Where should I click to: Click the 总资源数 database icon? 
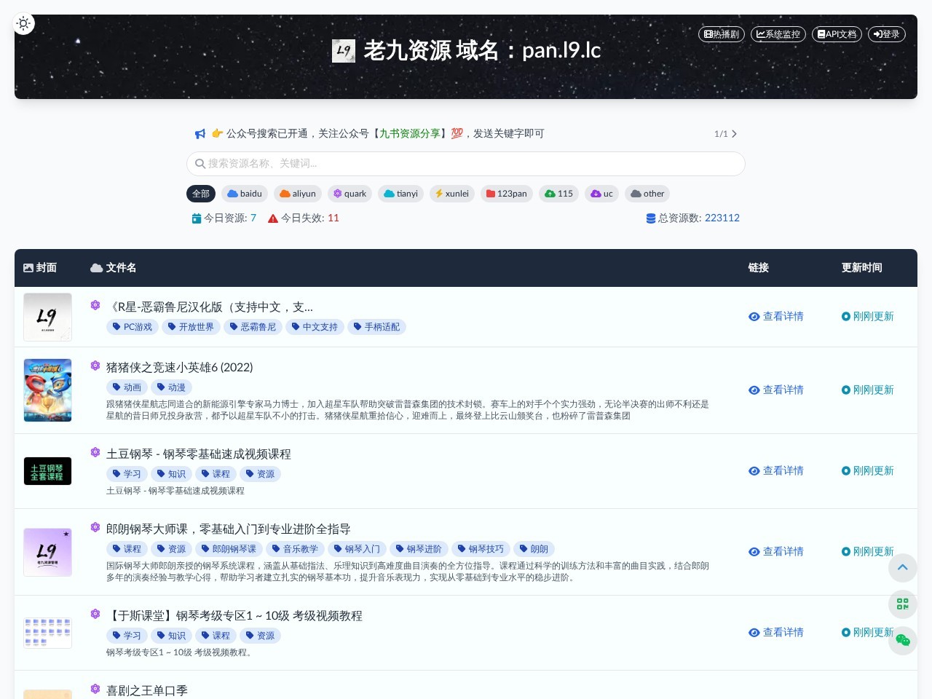click(651, 218)
